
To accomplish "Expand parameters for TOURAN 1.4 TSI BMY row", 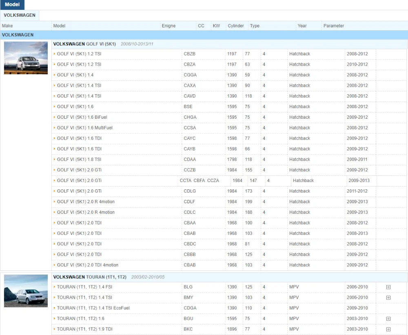I will pos(388,297).
